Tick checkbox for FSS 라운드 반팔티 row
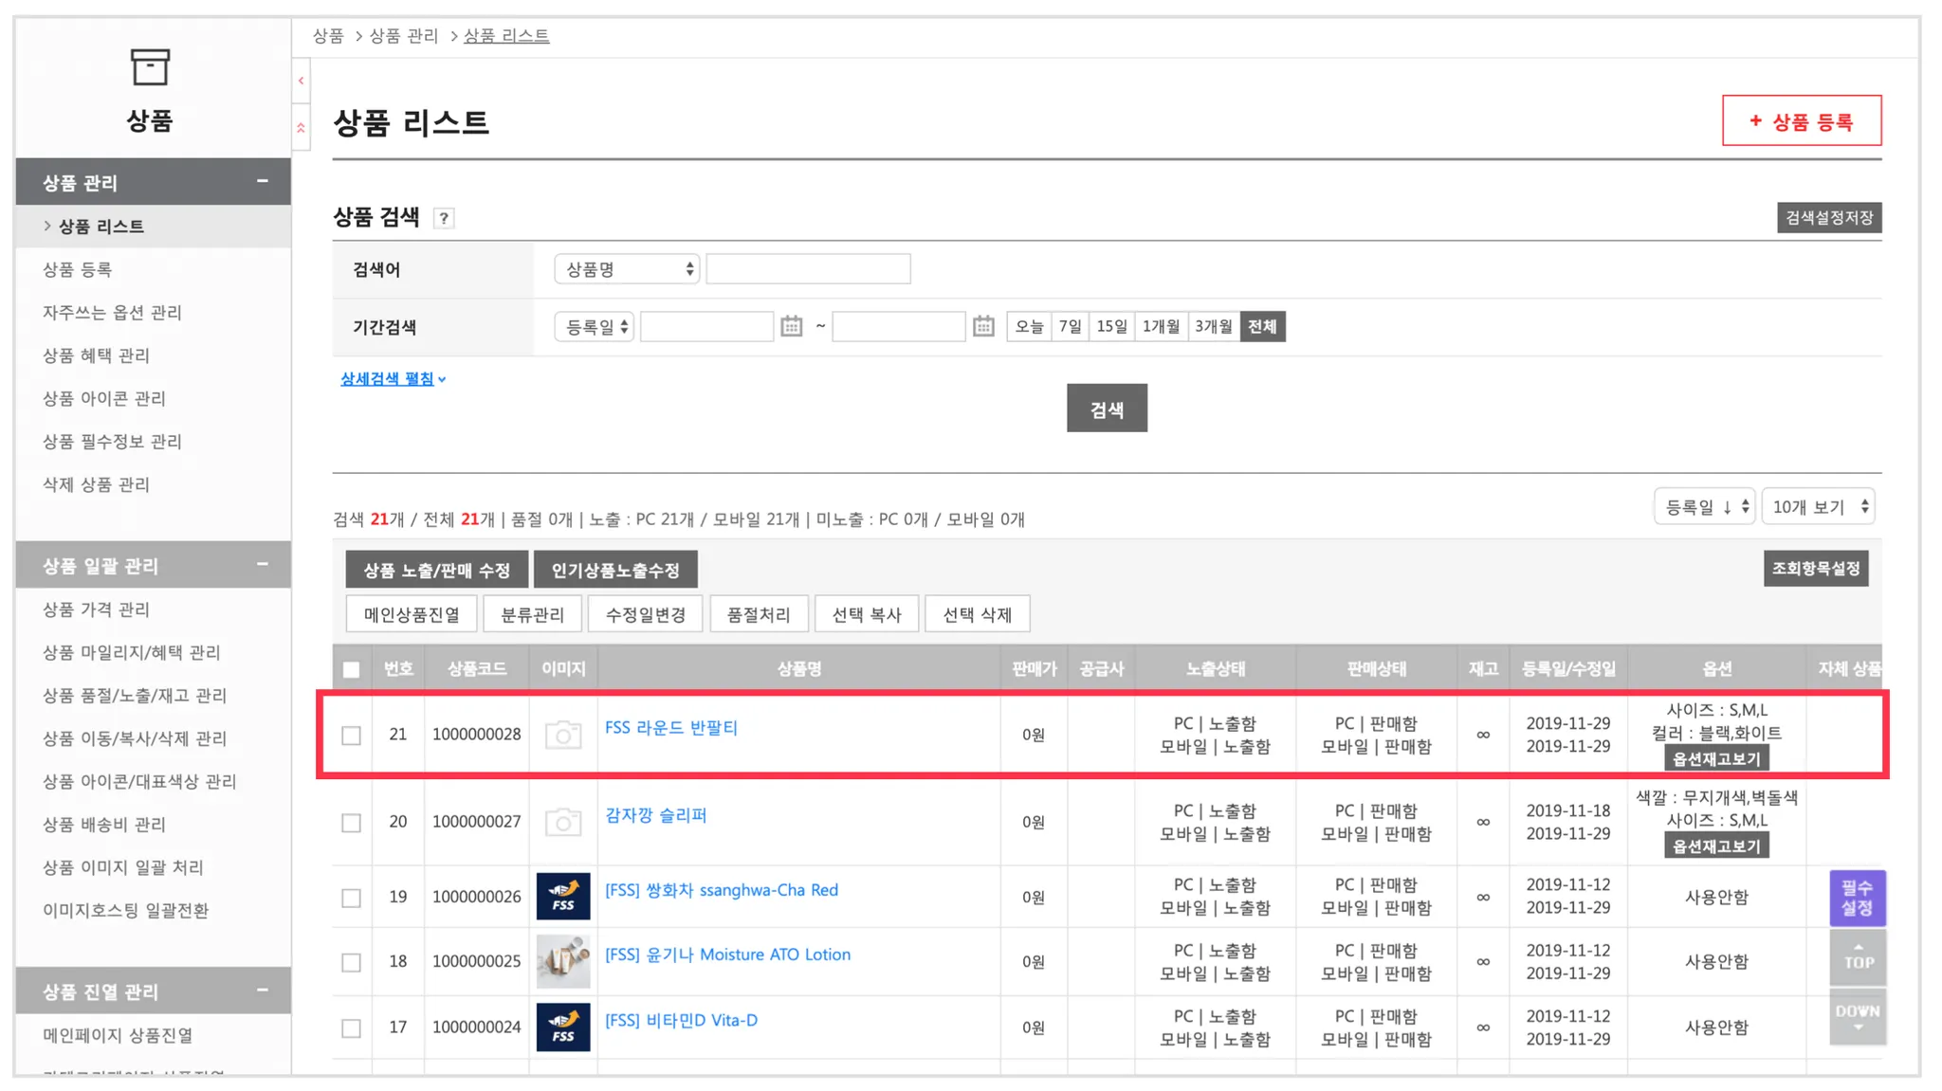Viewport: 1942px width, 1091px height. click(352, 736)
